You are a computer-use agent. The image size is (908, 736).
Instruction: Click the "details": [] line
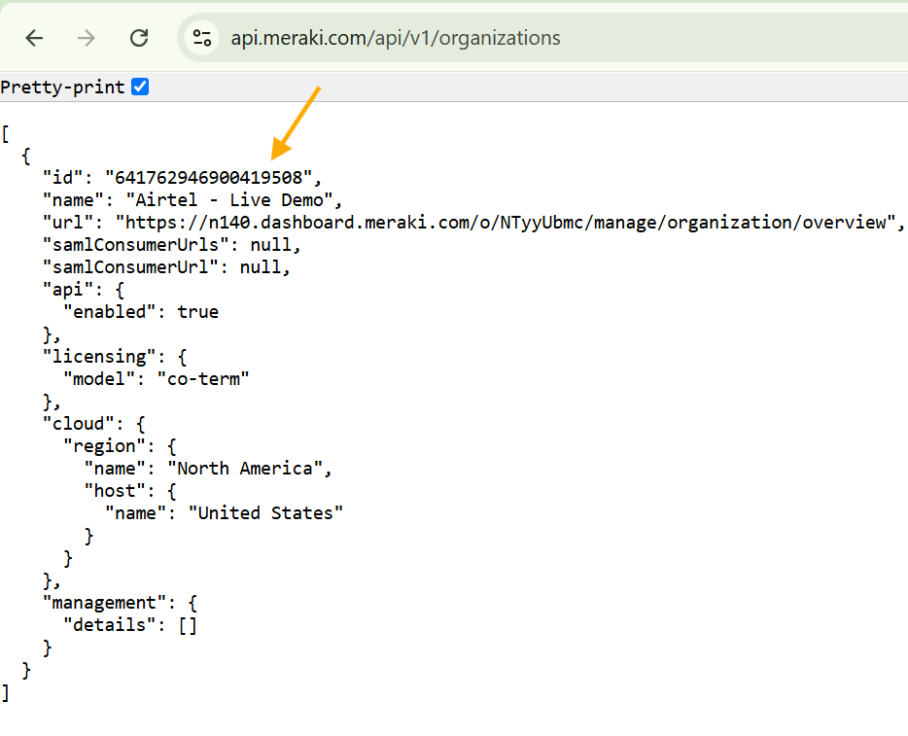pos(130,625)
